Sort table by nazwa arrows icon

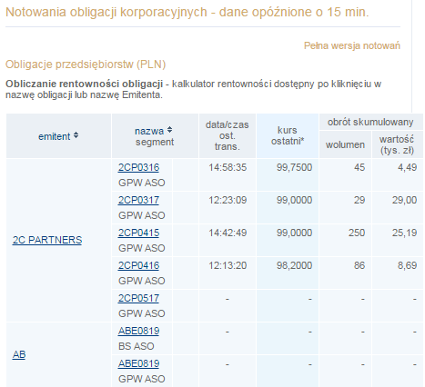(x=169, y=130)
